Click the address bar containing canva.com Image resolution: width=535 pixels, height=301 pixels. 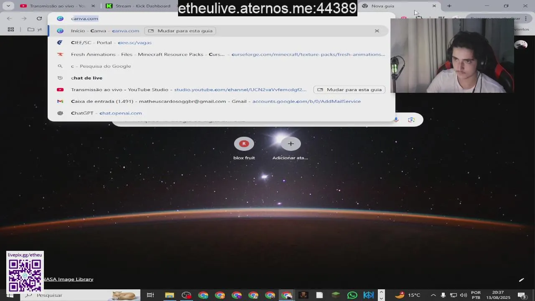click(222, 18)
